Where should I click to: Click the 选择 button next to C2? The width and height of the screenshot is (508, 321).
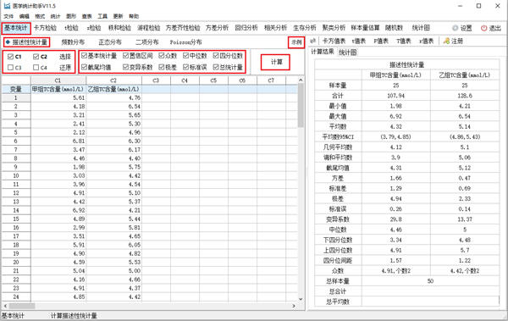[x=65, y=57]
